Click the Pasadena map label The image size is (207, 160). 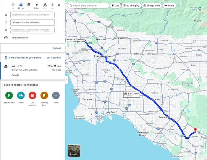(x=119, y=38)
